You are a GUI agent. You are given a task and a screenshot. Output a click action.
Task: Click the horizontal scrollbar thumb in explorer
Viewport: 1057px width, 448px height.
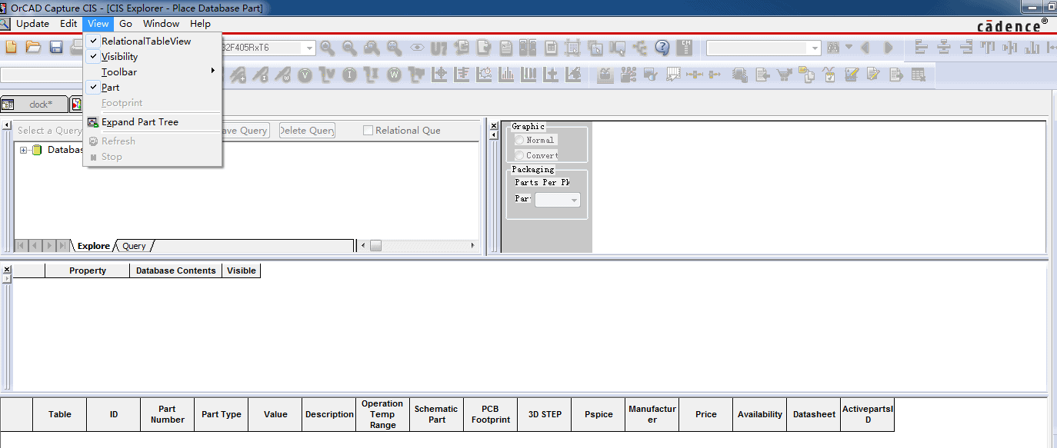[x=376, y=246]
